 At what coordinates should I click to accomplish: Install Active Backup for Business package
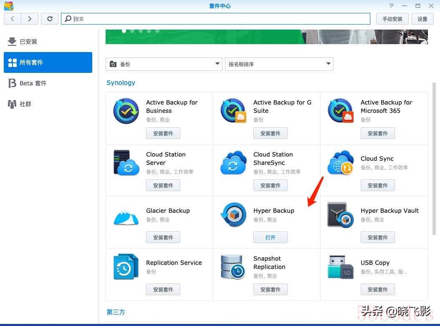pos(163,134)
